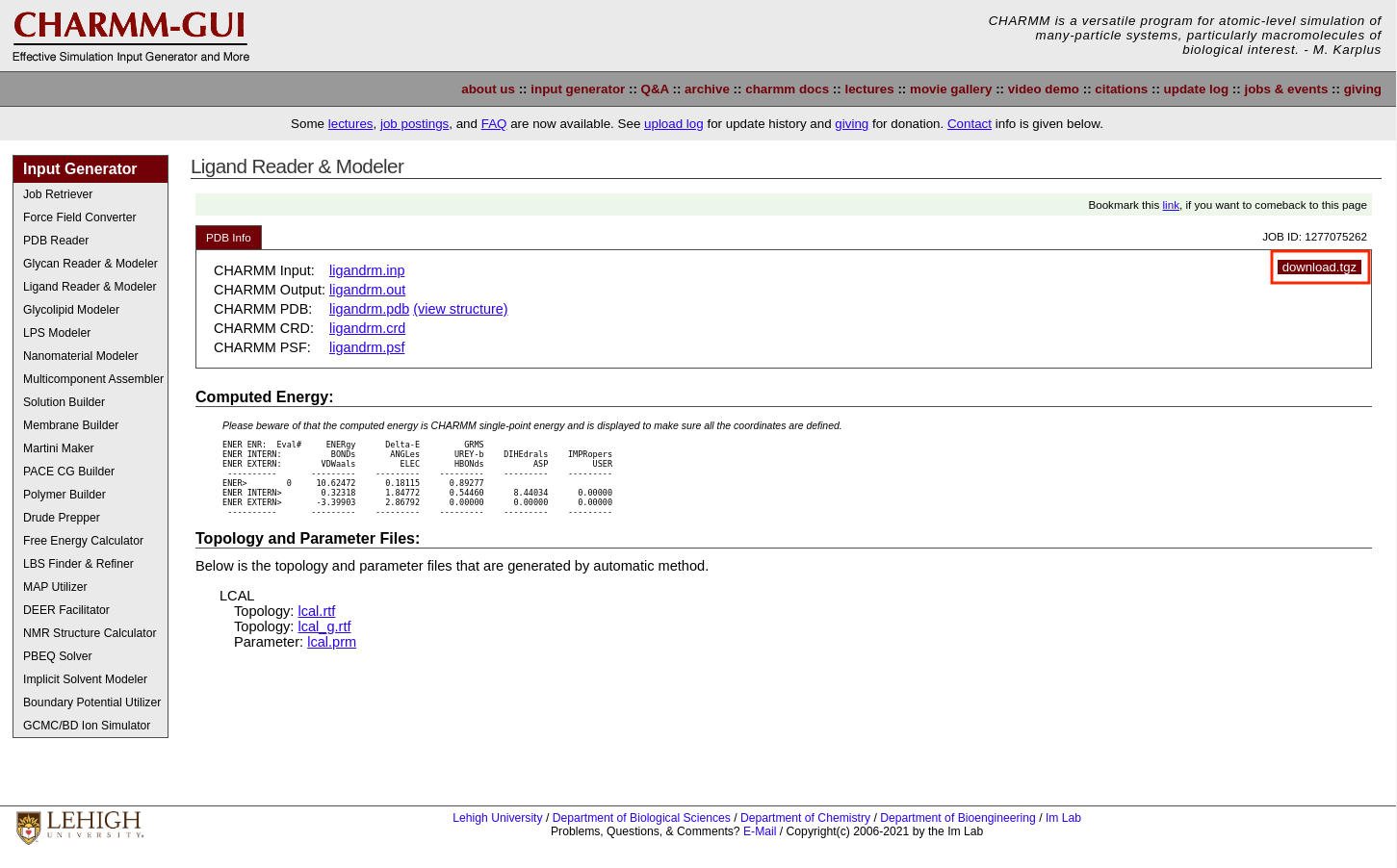Click Department of Biological Sciences link
This screenshot has height=868, width=1397.
[641, 818]
